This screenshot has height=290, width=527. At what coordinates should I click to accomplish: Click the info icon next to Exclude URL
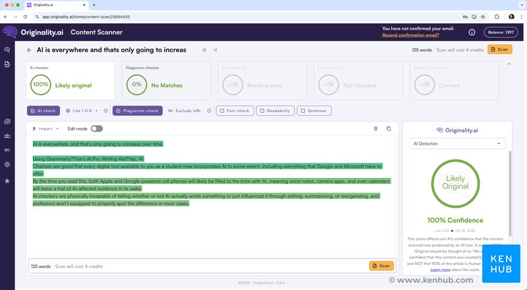[209, 111]
